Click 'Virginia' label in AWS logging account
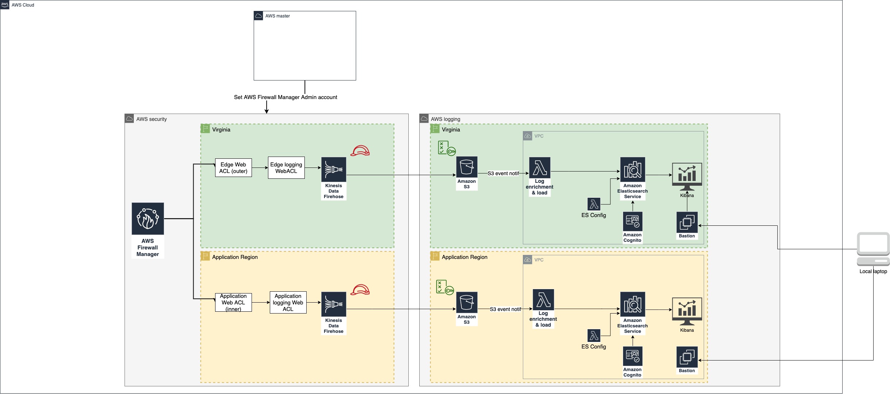The image size is (890, 394). (x=451, y=130)
